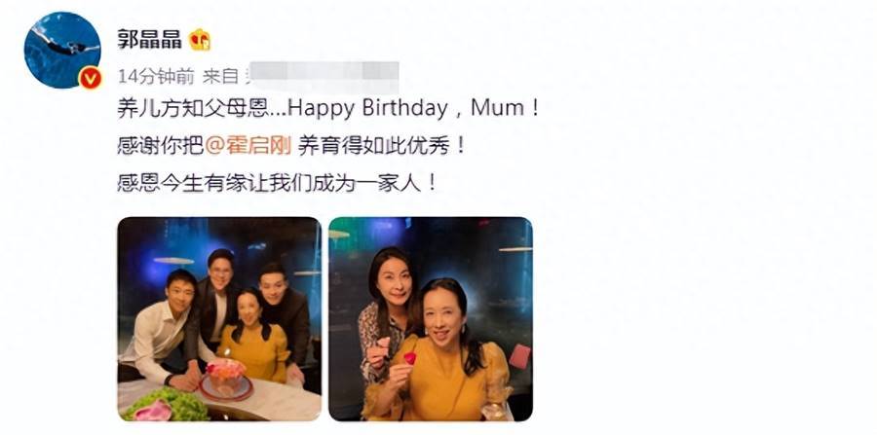
Task: Click the heart emoji beside the username
Action: [x=200, y=40]
